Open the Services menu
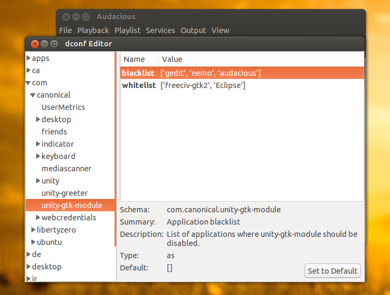390x295 pixels. pos(161,30)
